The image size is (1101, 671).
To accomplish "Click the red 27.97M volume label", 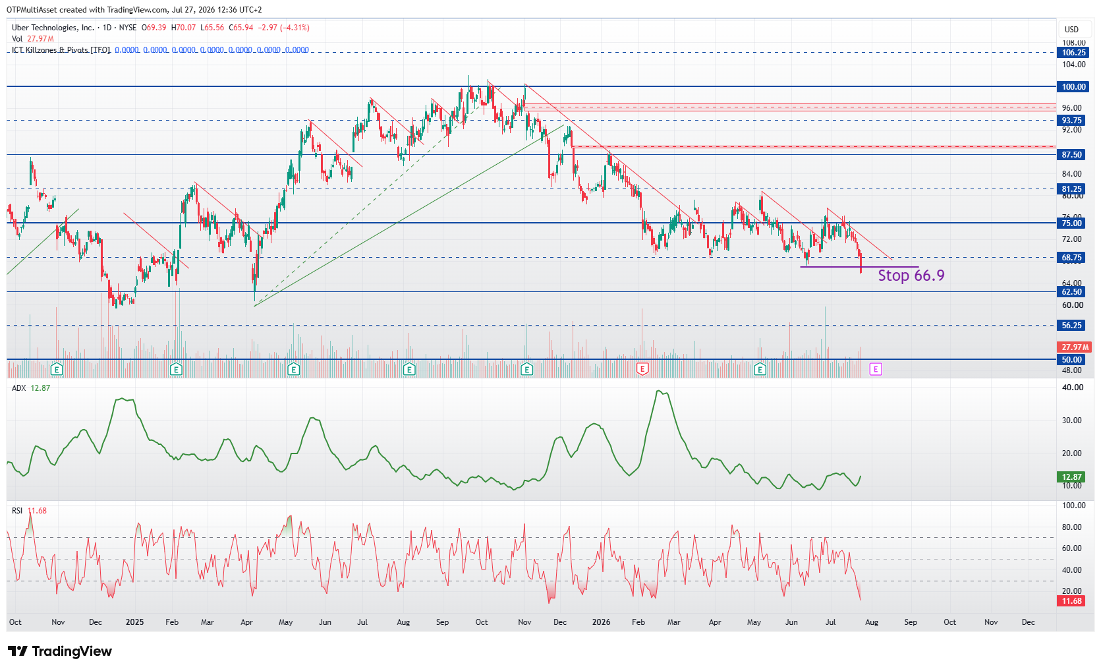I will 1074,347.
